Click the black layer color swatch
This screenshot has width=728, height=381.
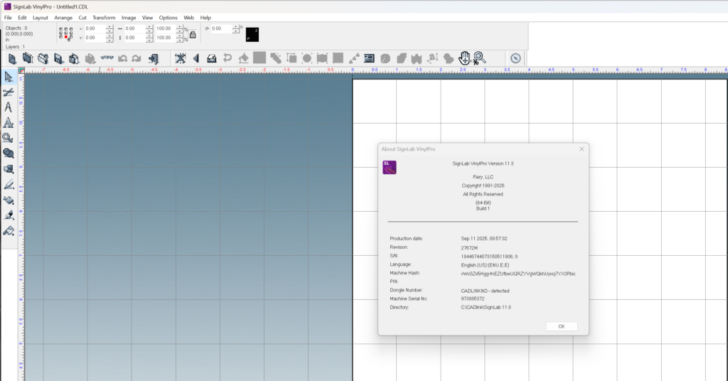252,34
